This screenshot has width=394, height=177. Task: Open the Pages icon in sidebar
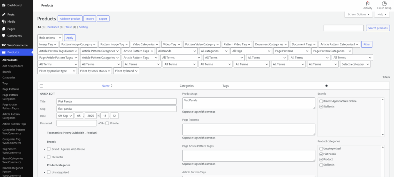pyautogui.click(x=4, y=28)
